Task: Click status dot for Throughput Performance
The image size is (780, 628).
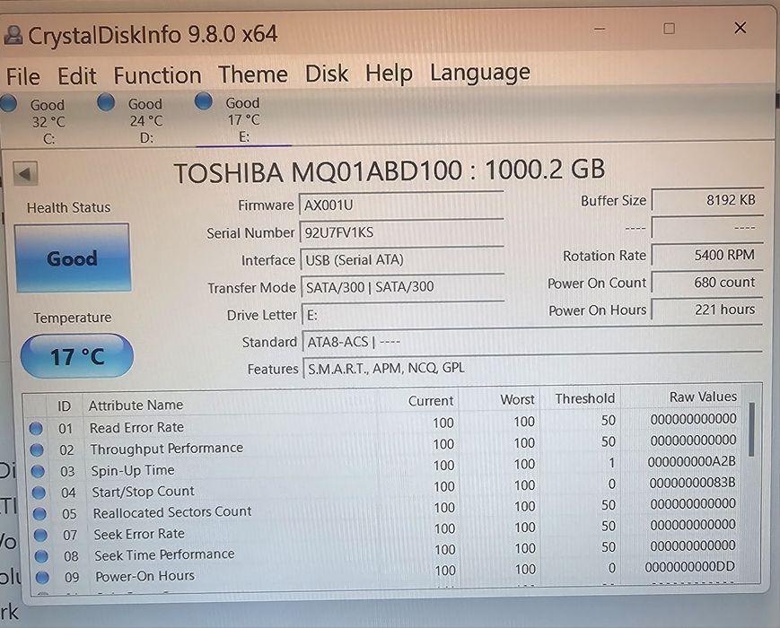Action: [x=37, y=450]
